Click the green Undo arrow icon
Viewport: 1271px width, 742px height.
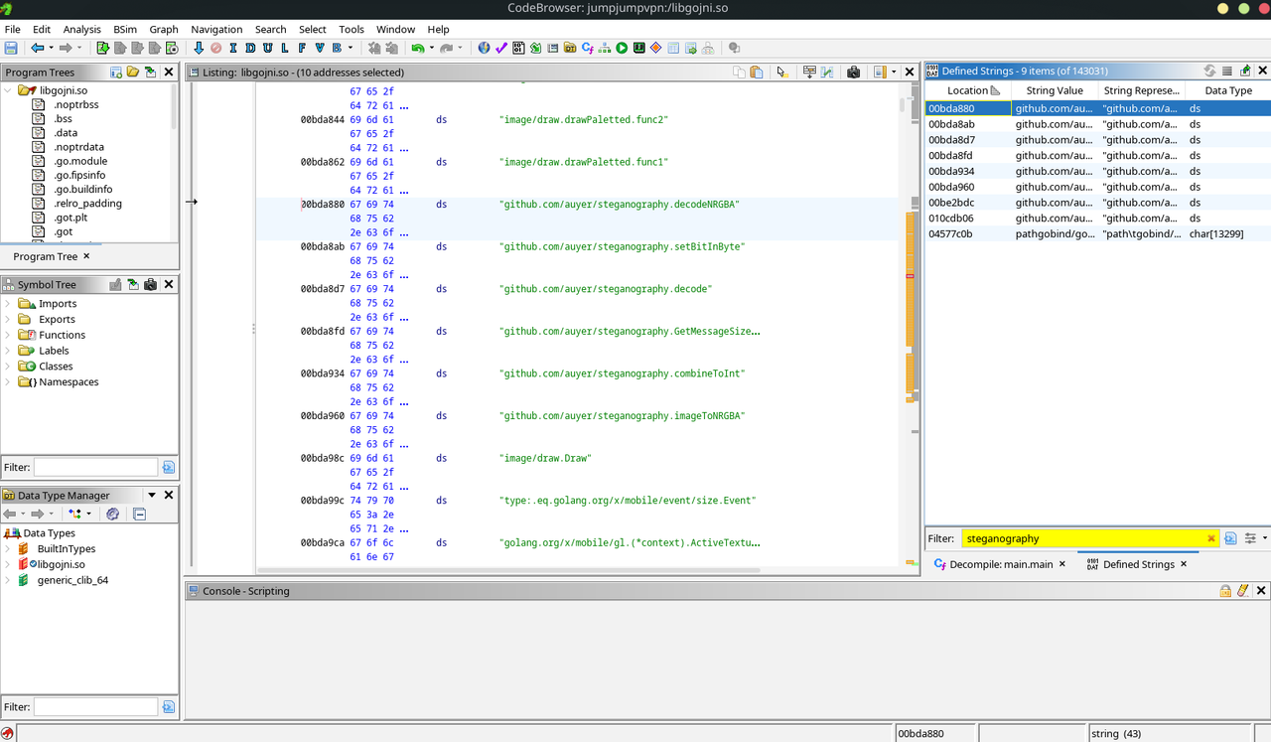click(418, 48)
